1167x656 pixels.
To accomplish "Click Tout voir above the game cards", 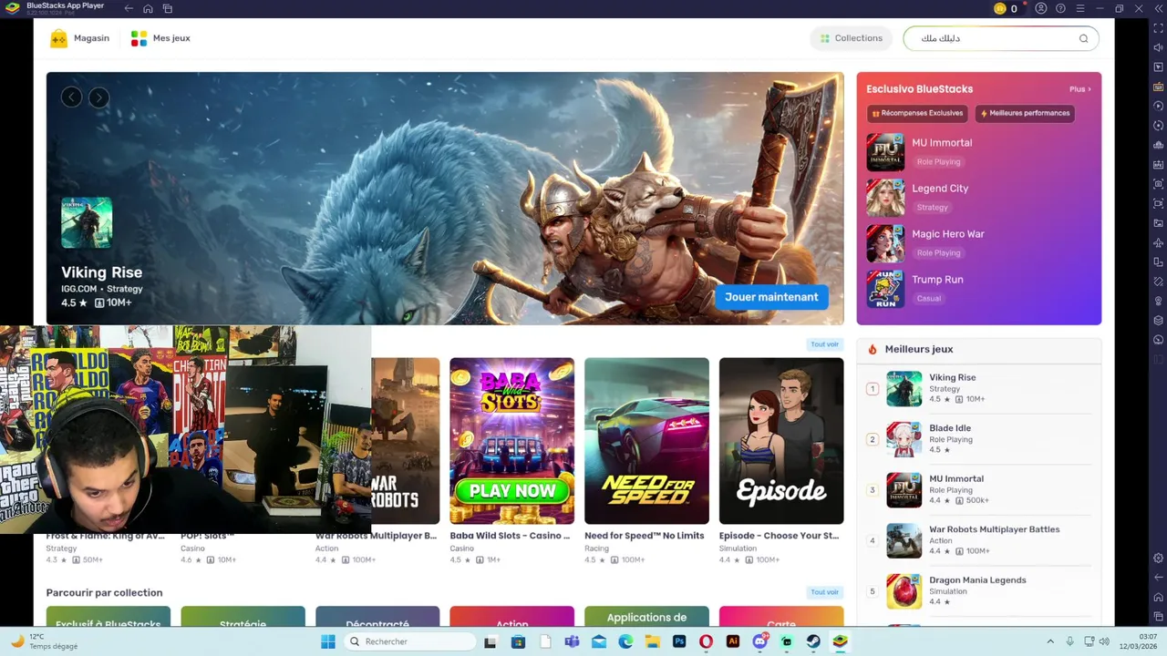I will tap(824, 344).
